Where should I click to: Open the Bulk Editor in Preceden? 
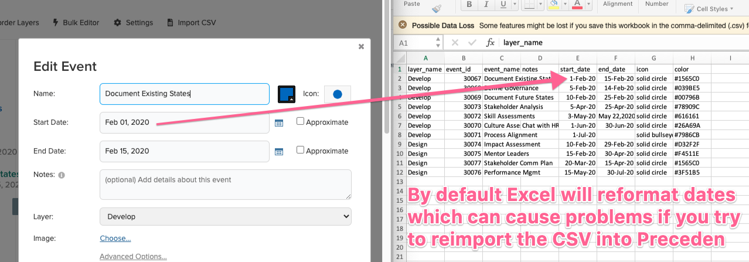pyautogui.click(x=76, y=23)
